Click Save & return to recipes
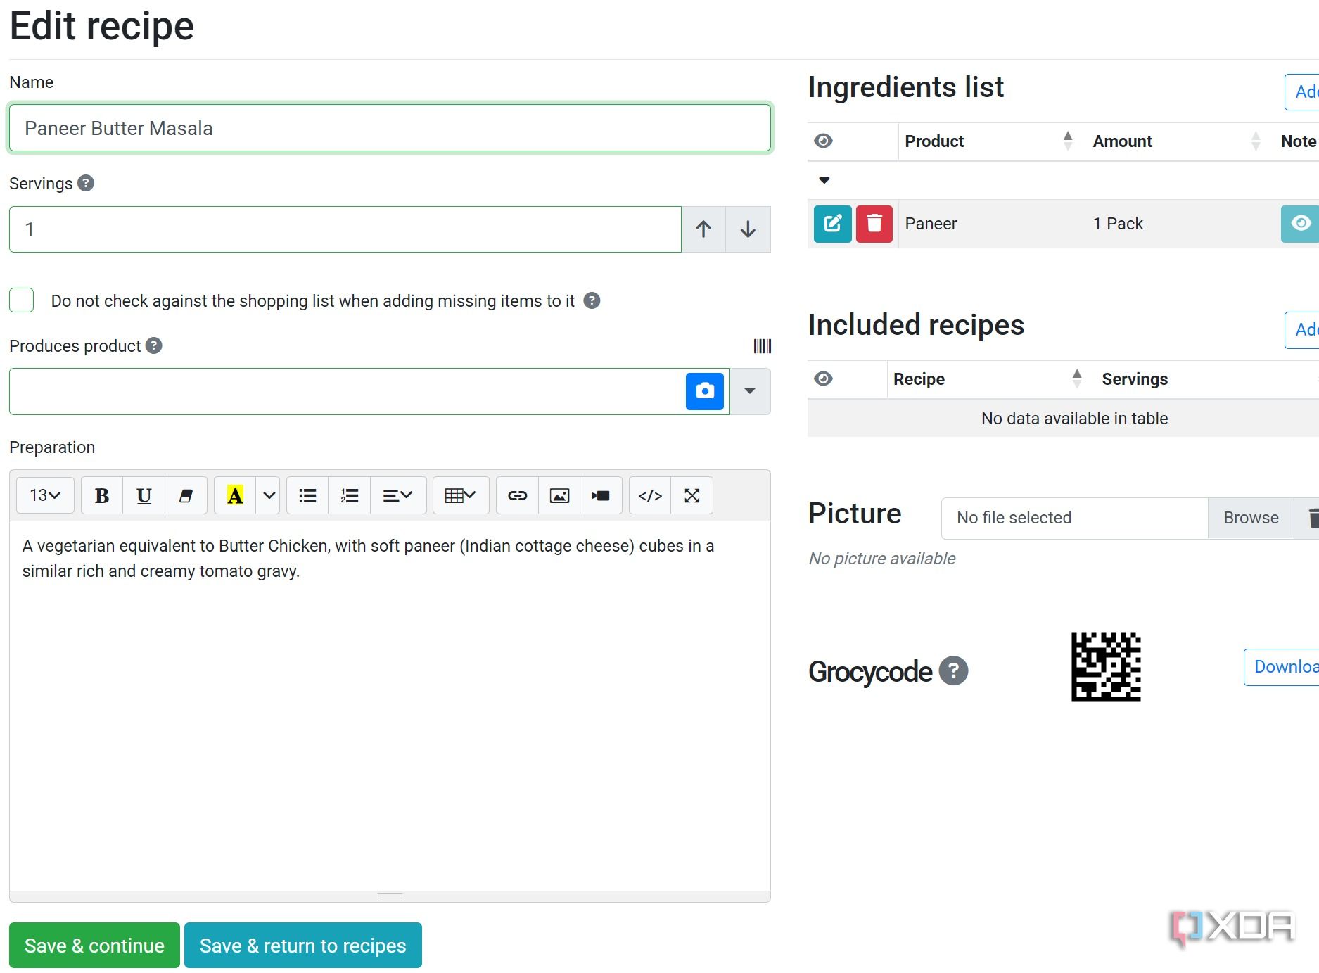The width and height of the screenshot is (1319, 973). coord(303,946)
